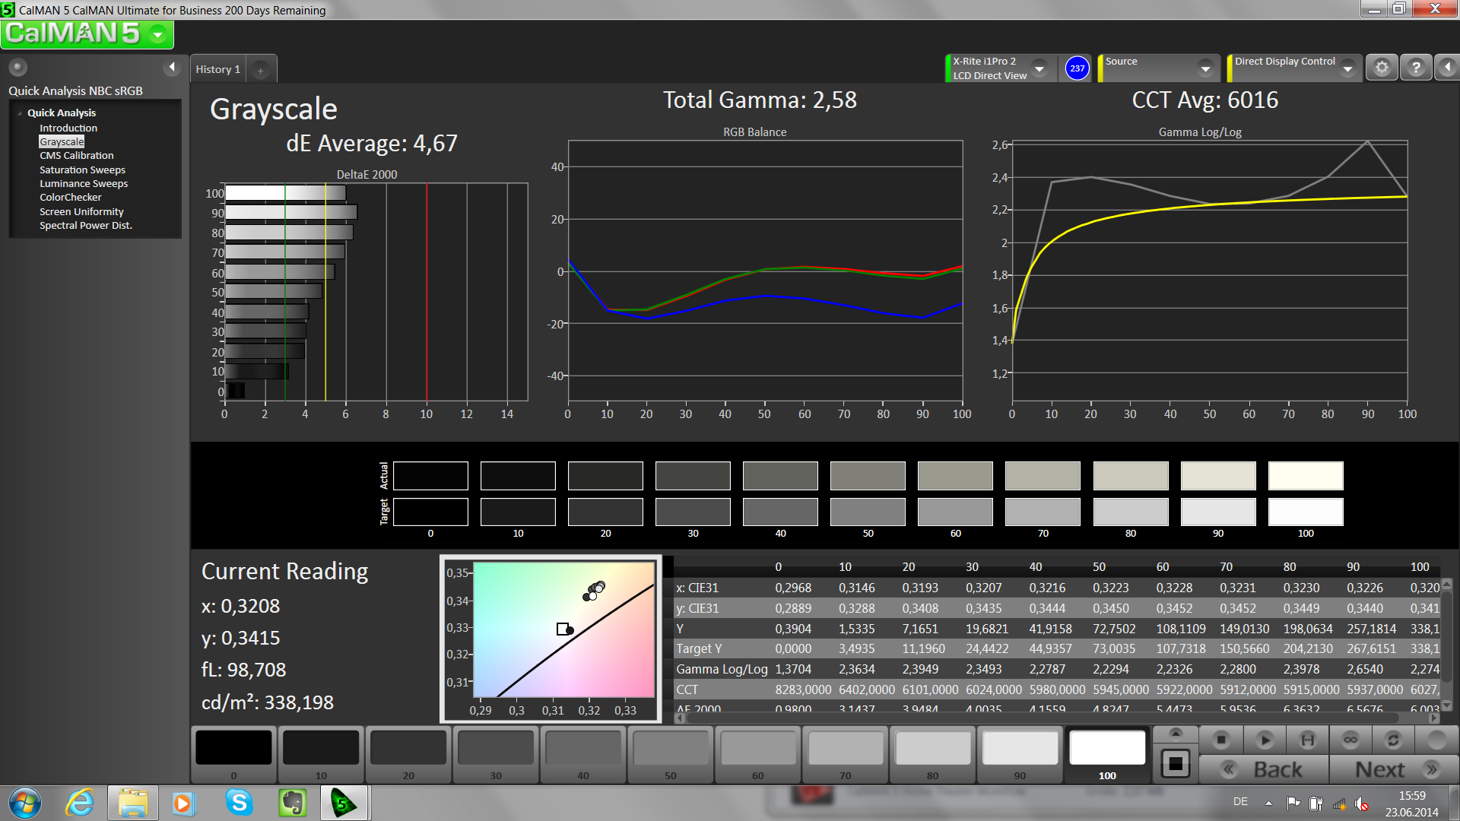Expand the Direct Display Control dropdown
The image size is (1460, 821).
[1347, 68]
